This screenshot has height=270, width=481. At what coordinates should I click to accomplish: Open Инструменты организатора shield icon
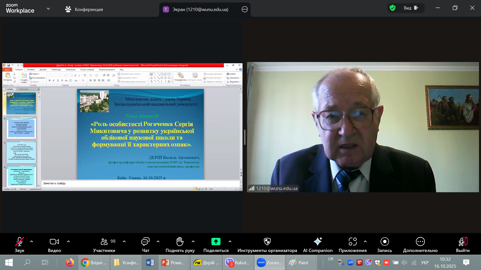267,242
